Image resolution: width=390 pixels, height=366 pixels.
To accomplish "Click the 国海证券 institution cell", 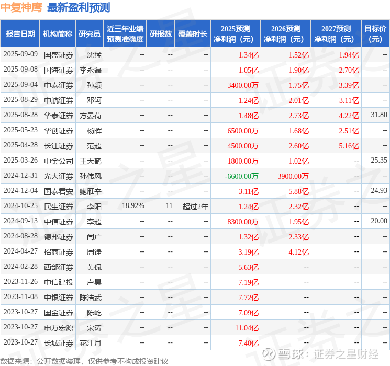I will tap(59, 70).
